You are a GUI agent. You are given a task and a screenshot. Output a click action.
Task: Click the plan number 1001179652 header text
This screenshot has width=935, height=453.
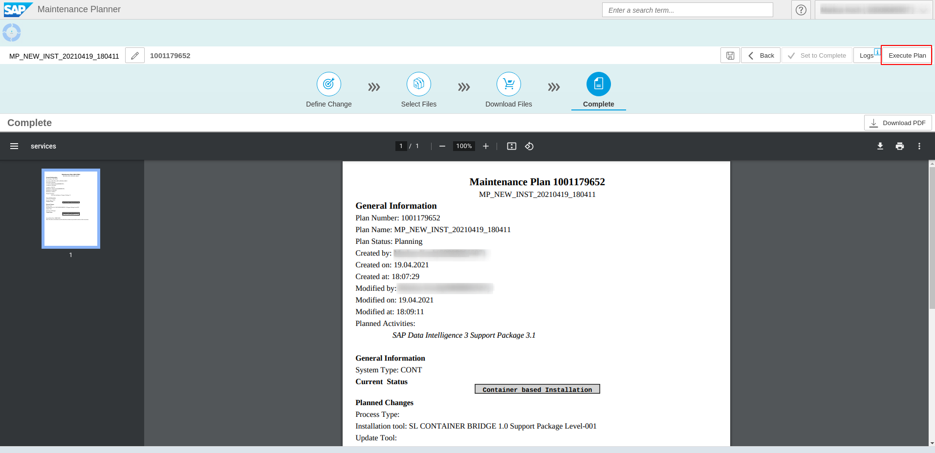pos(170,56)
